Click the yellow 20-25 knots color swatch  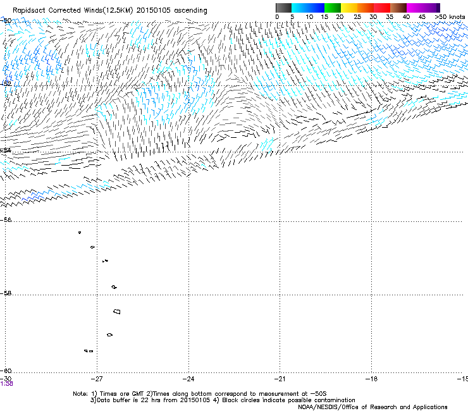tap(349, 8)
